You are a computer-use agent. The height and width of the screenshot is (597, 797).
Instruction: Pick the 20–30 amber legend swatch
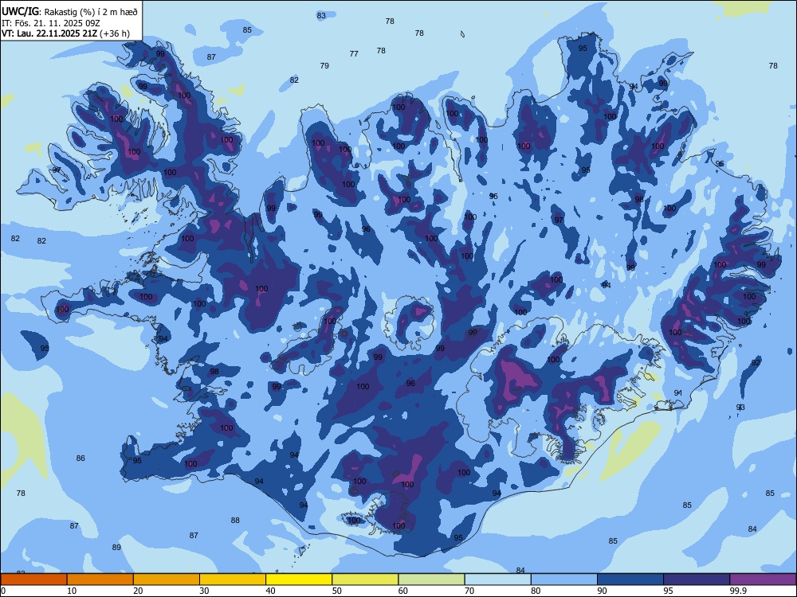pos(167,579)
